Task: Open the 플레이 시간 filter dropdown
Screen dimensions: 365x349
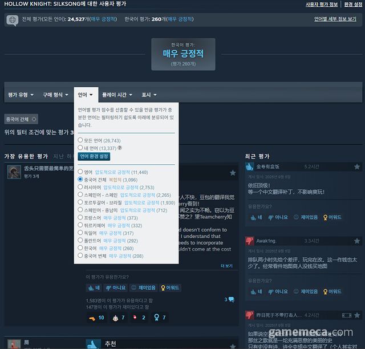Action: [x=117, y=95]
